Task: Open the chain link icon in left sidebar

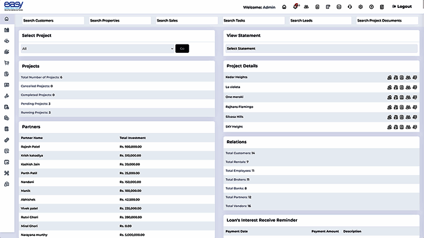Action: point(7,140)
